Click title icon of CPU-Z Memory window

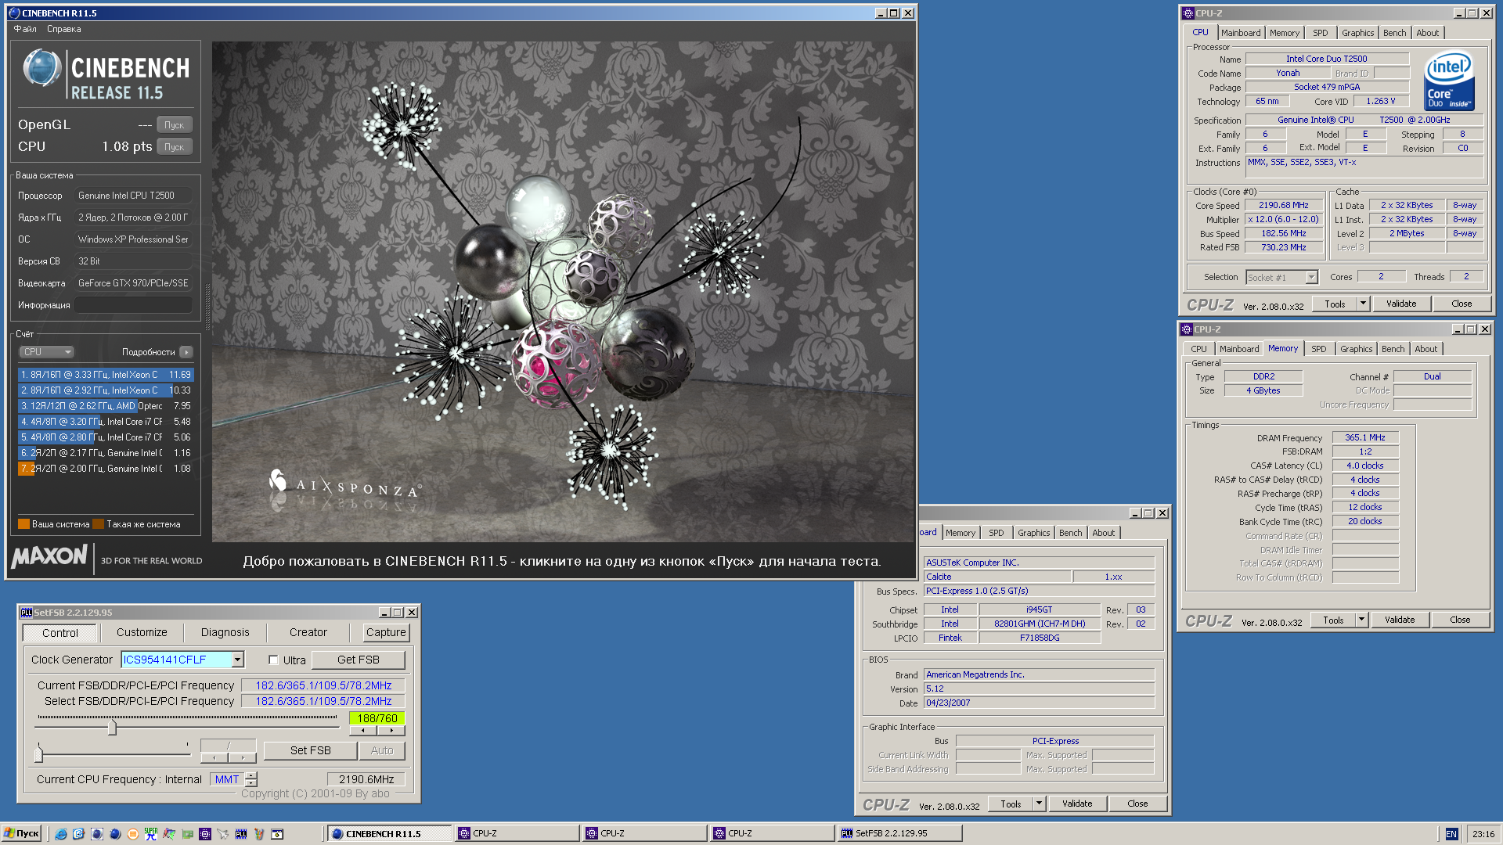coord(1186,329)
